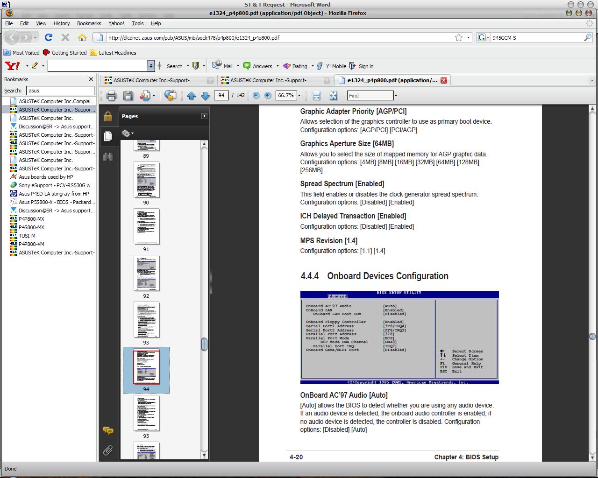Open TUSI-M bookmark

27,236
